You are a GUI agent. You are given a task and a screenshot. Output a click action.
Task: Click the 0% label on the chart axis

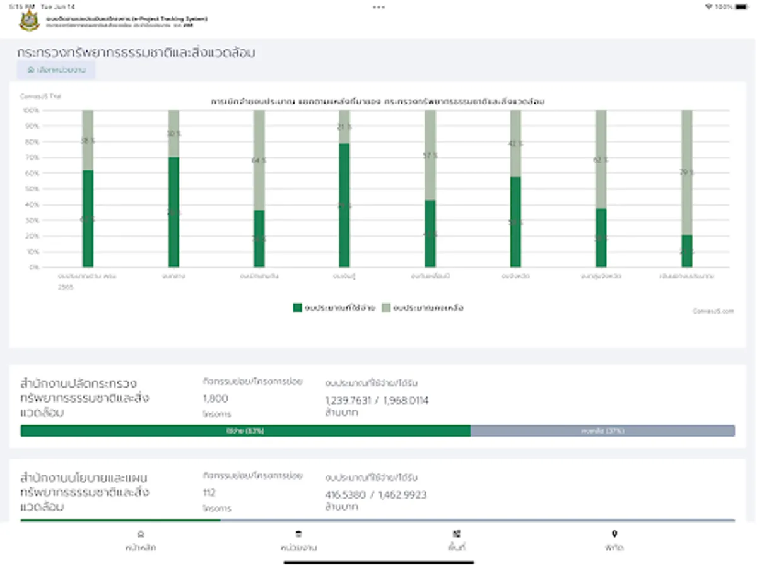[x=34, y=267]
